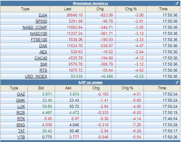The width and height of the screenshot is (181, 142).
Task: Expand the Фондовые индексы table popout icon
Action: [x=177, y=3]
